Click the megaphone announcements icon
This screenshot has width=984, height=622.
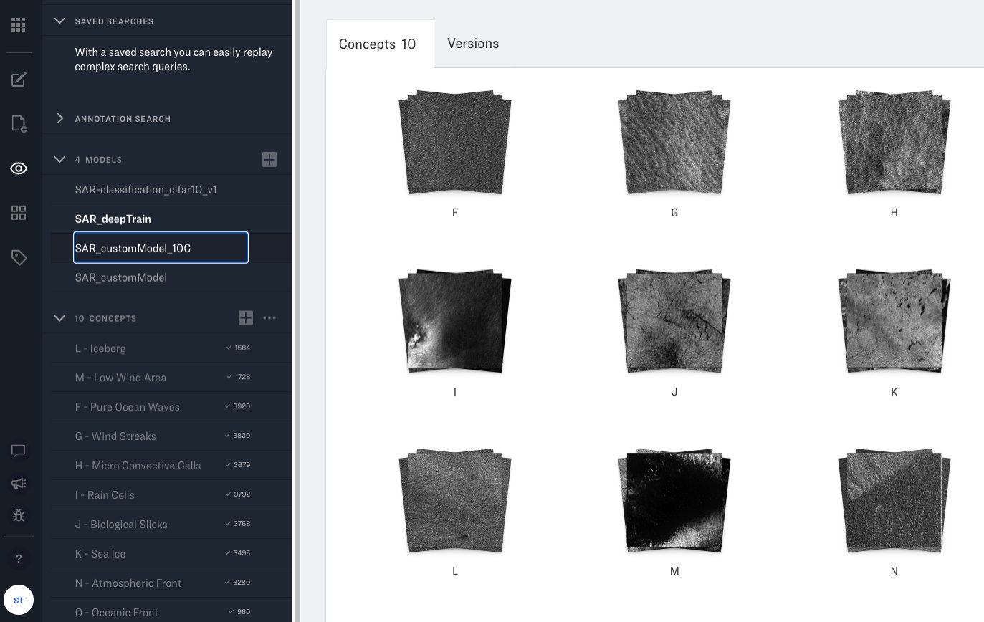(19, 484)
